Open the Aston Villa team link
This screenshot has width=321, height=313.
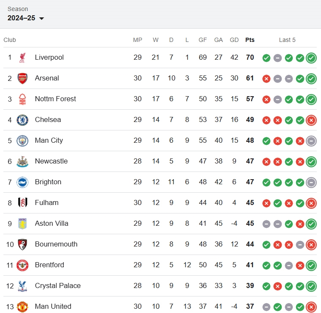52,224
